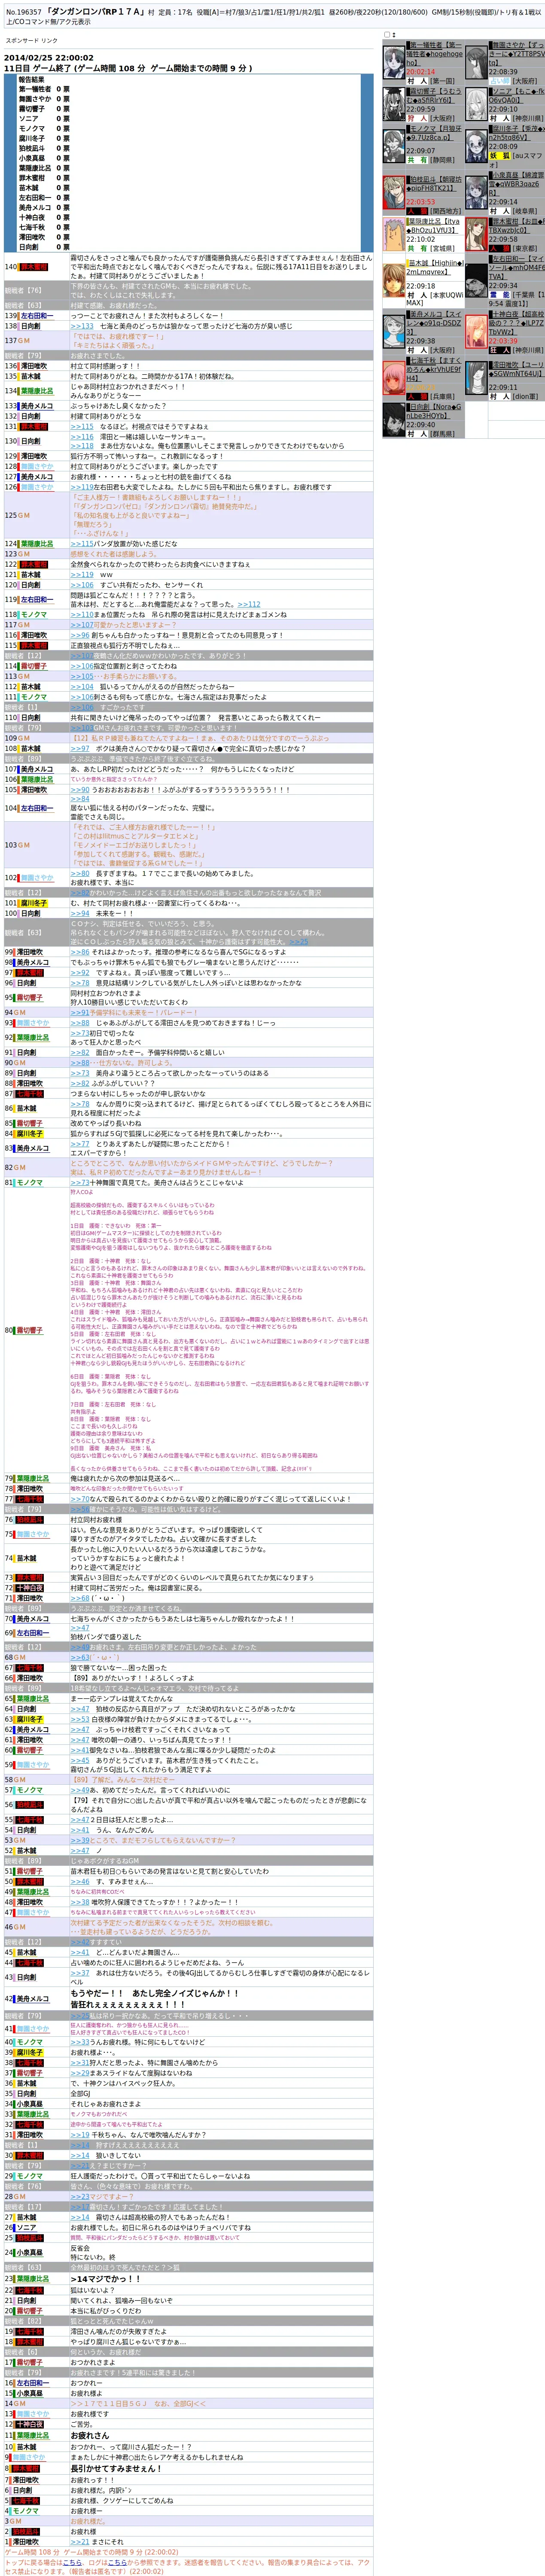
Task: Click vote result row 左右田和一 0 票
Action: [x=43, y=197]
